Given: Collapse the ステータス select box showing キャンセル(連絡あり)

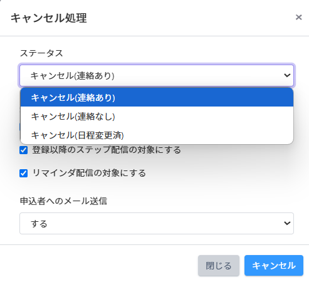Looking at the screenshot, I should click(157, 75).
